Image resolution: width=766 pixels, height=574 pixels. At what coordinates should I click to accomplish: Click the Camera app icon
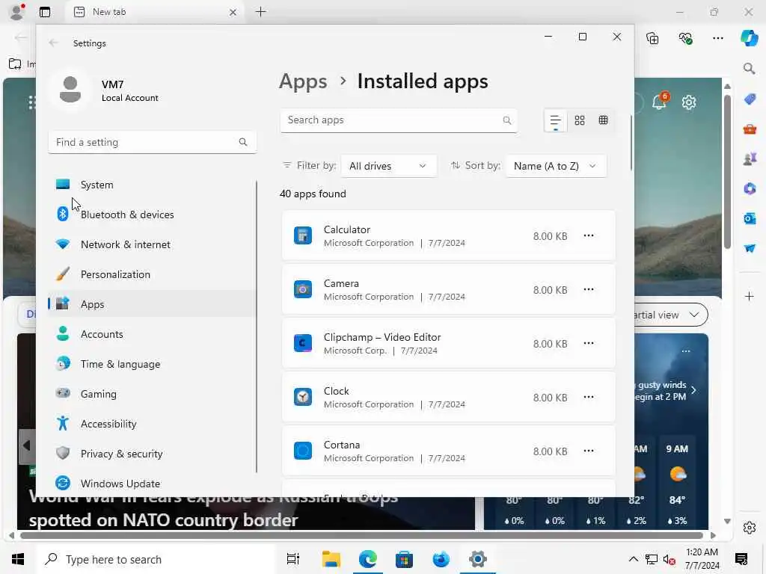click(303, 289)
